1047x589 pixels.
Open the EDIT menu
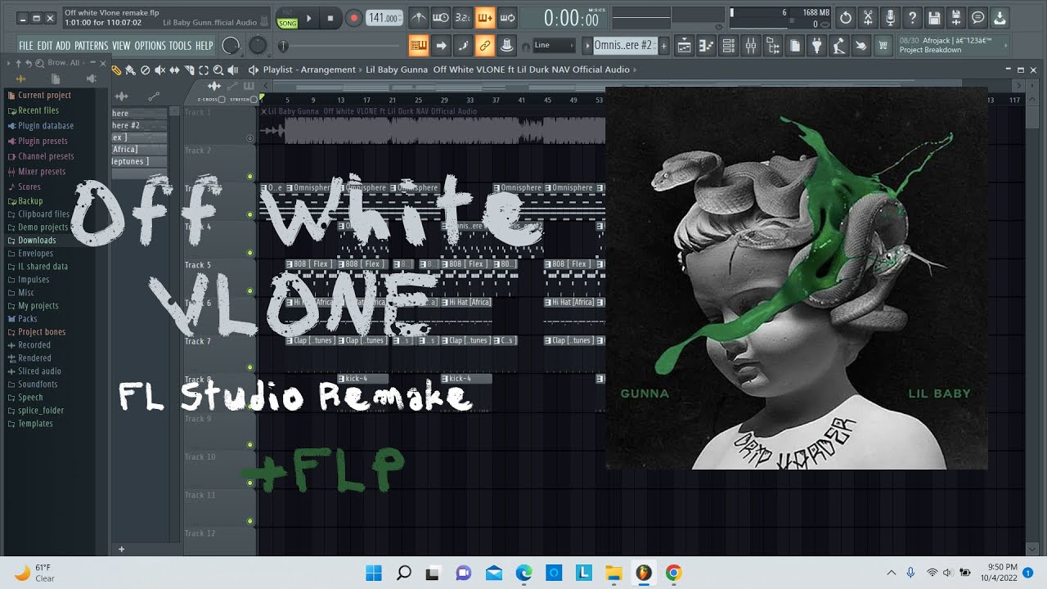(x=44, y=46)
